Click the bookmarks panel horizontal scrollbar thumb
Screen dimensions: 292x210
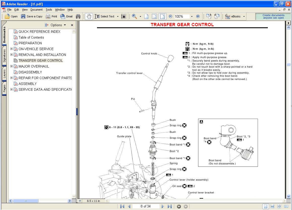point(26,201)
